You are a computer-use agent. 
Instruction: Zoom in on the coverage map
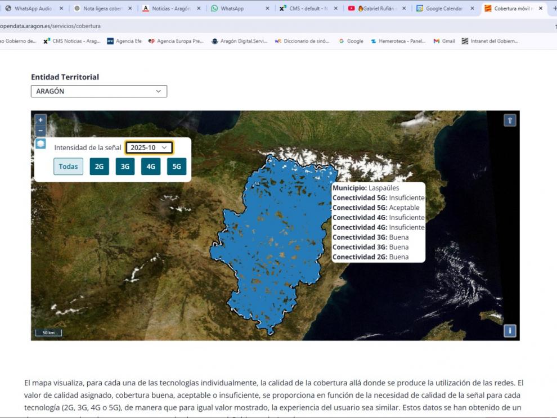coord(40,120)
